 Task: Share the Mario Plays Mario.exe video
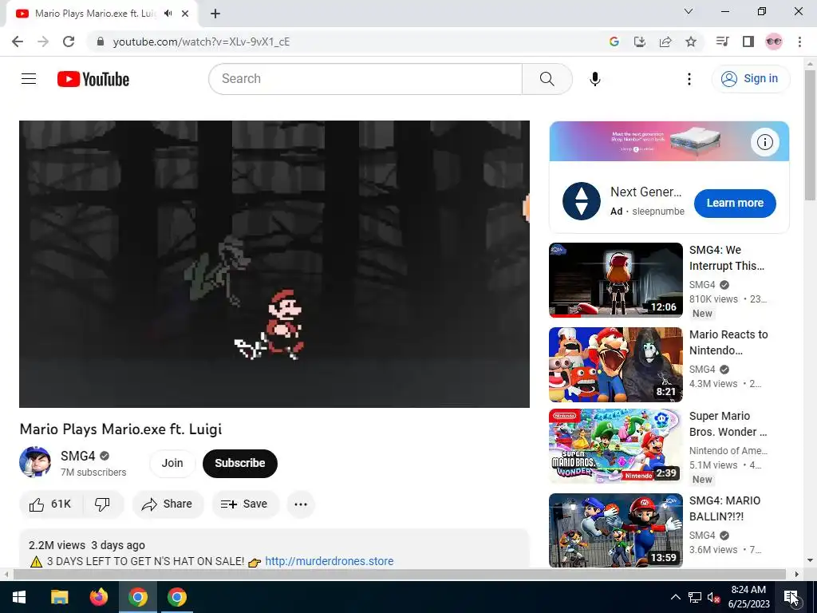[x=168, y=504]
